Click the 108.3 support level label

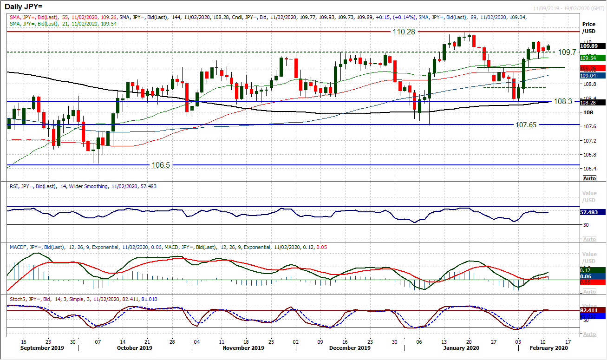click(562, 101)
